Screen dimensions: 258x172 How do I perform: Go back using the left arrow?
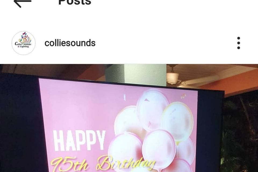click(23, 2)
